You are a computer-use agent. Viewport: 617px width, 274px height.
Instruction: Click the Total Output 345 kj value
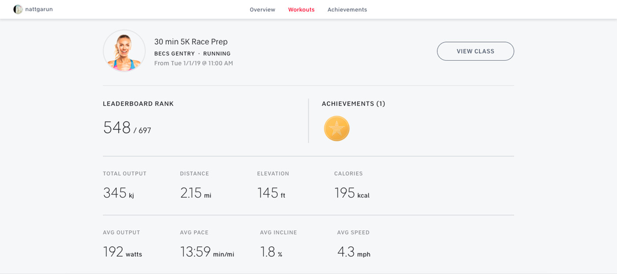tap(119, 193)
